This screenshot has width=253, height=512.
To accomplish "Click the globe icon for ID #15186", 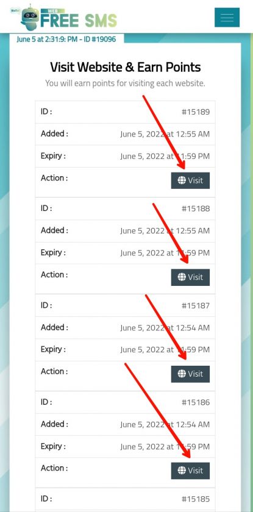I will [x=182, y=471].
